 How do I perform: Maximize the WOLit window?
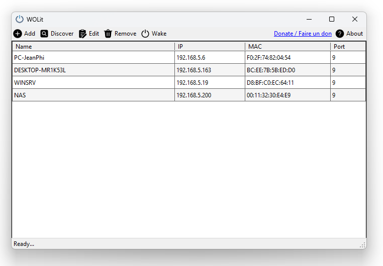[332, 19]
